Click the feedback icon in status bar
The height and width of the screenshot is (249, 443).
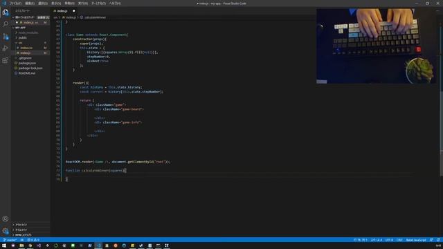click(x=431, y=240)
